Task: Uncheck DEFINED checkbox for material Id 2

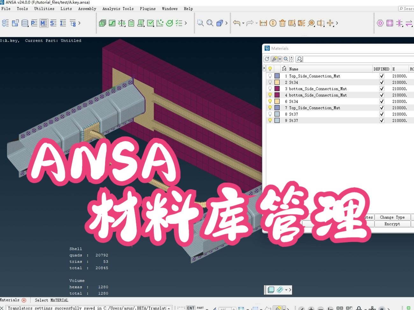Action: pyautogui.click(x=382, y=82)
